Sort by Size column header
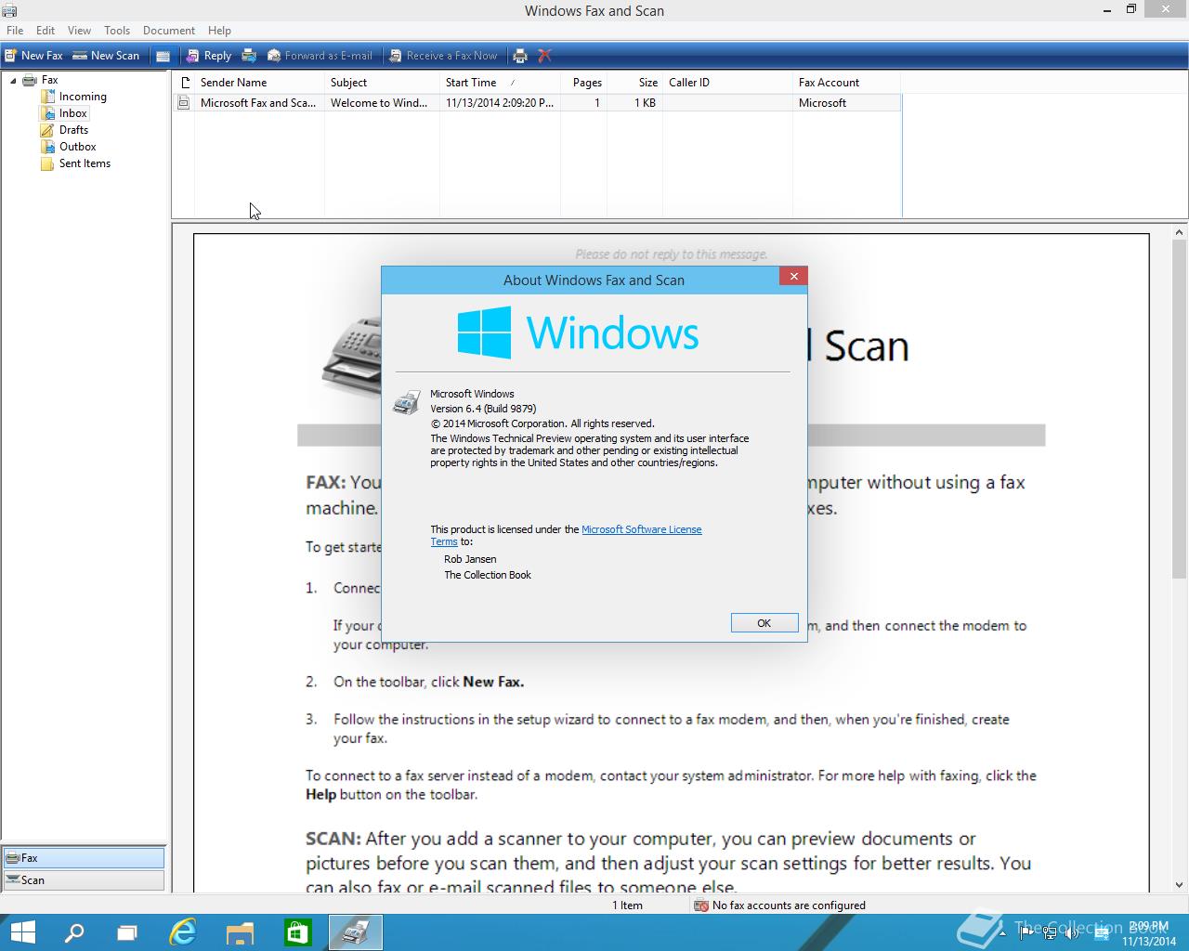 [x=634, y=83]
